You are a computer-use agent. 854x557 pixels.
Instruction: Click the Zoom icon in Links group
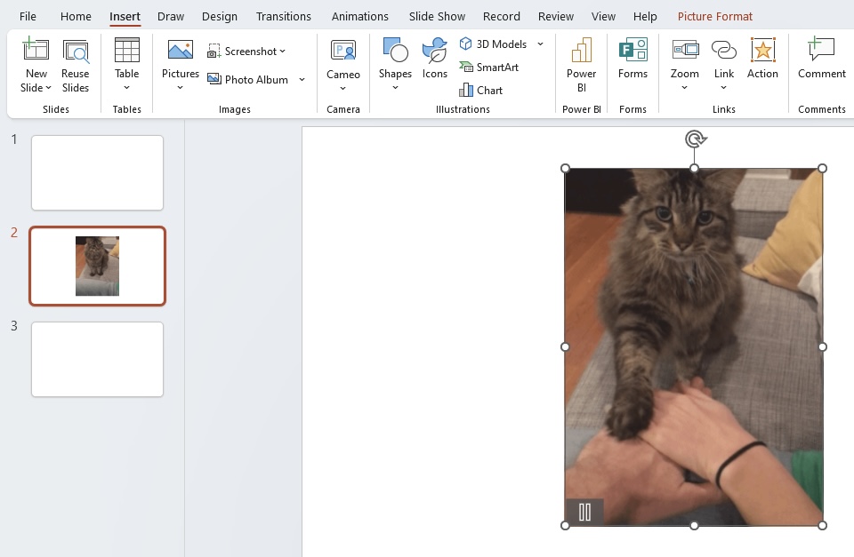685,50
